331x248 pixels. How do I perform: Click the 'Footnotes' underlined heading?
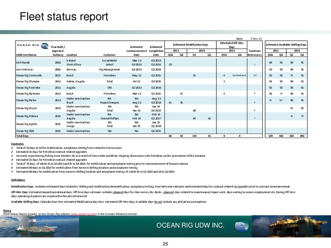pyautogui.click(x=17, y=144)
